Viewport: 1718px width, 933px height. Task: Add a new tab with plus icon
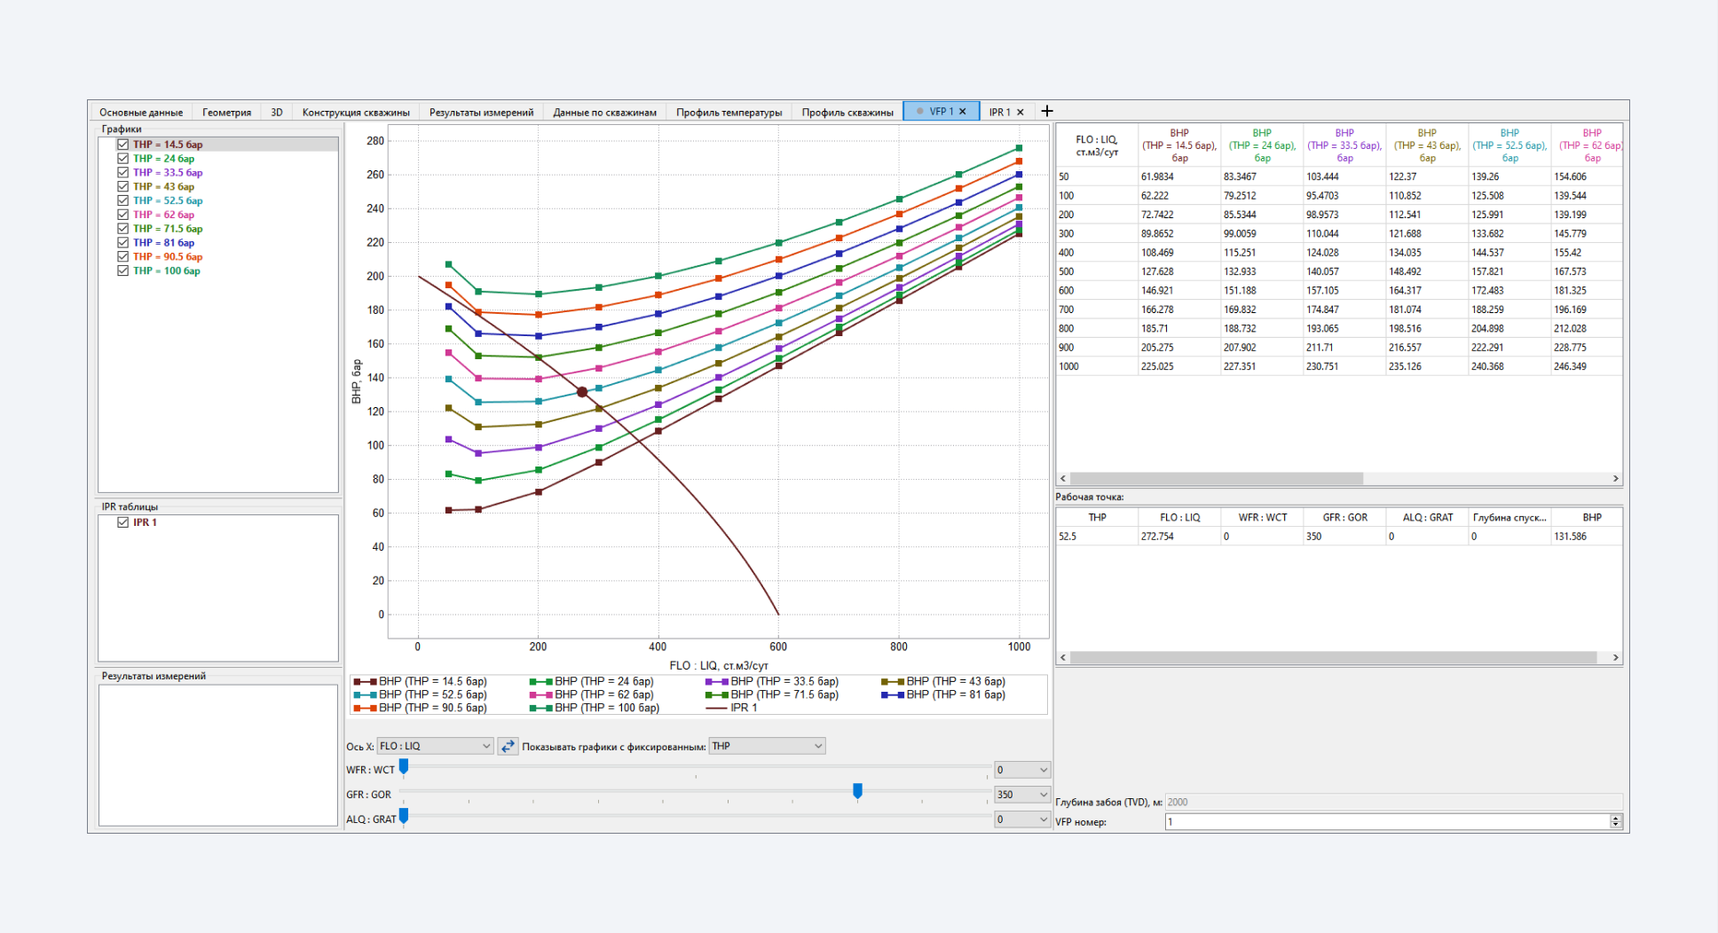click(x=1047, y=111)
